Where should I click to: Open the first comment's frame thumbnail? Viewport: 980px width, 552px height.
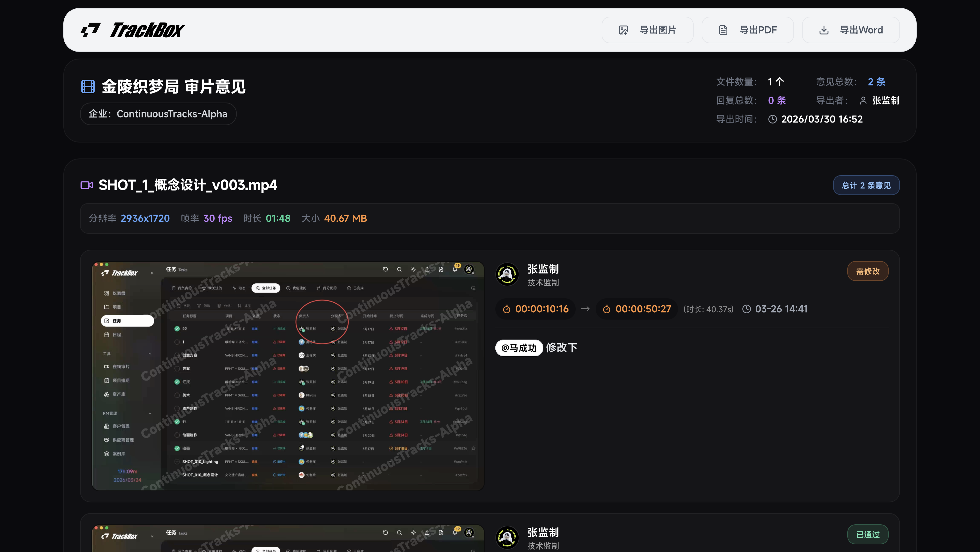pos(288,376)
